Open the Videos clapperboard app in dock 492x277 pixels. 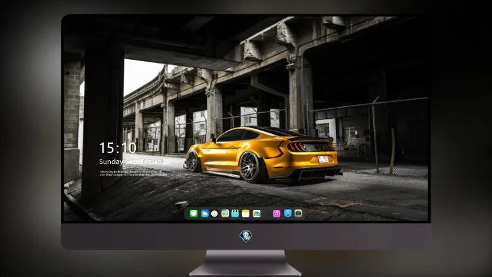pos(235,213)
